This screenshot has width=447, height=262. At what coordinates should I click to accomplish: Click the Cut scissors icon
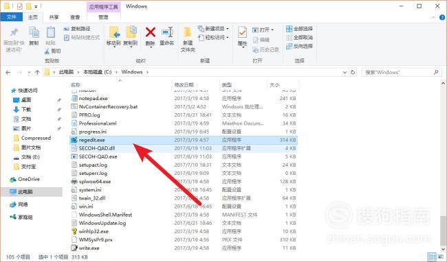[47, 51]
